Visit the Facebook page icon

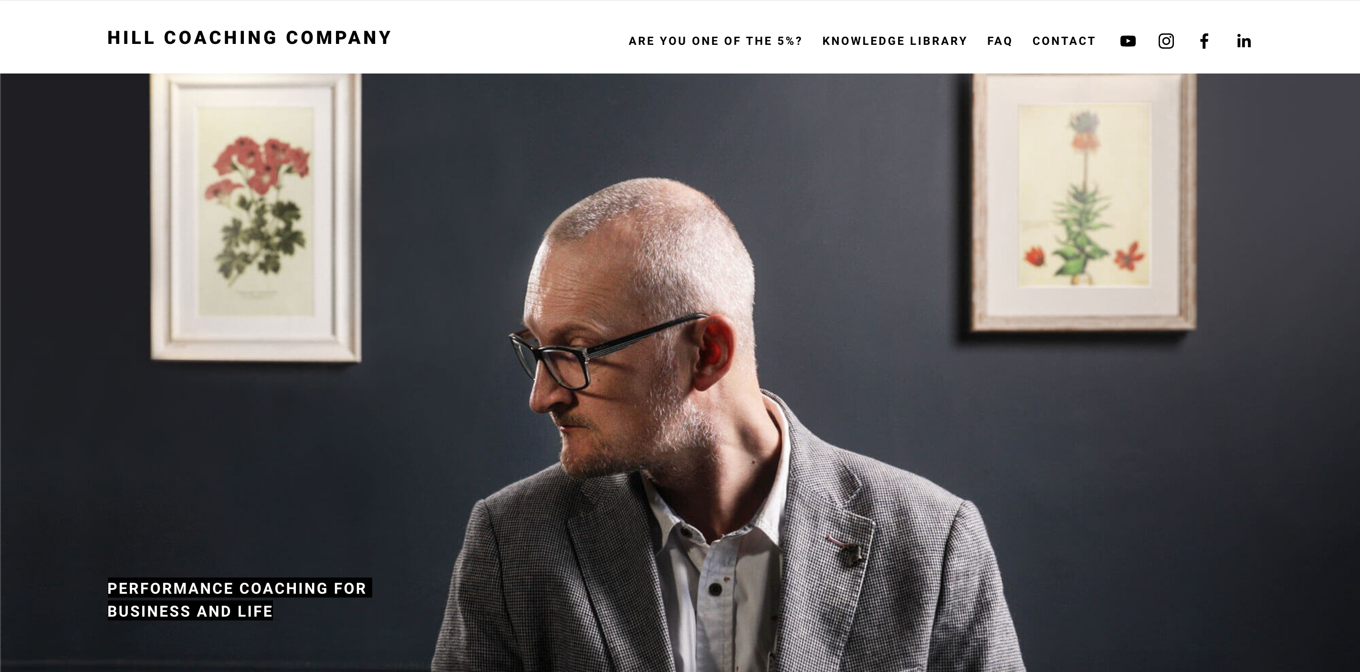point(1204,41)
